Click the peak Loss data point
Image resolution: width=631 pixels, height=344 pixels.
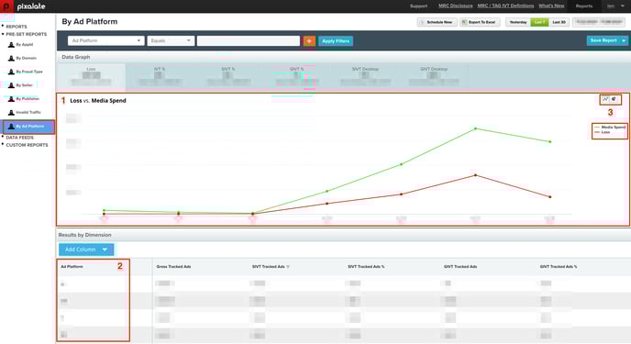(476, 175)
